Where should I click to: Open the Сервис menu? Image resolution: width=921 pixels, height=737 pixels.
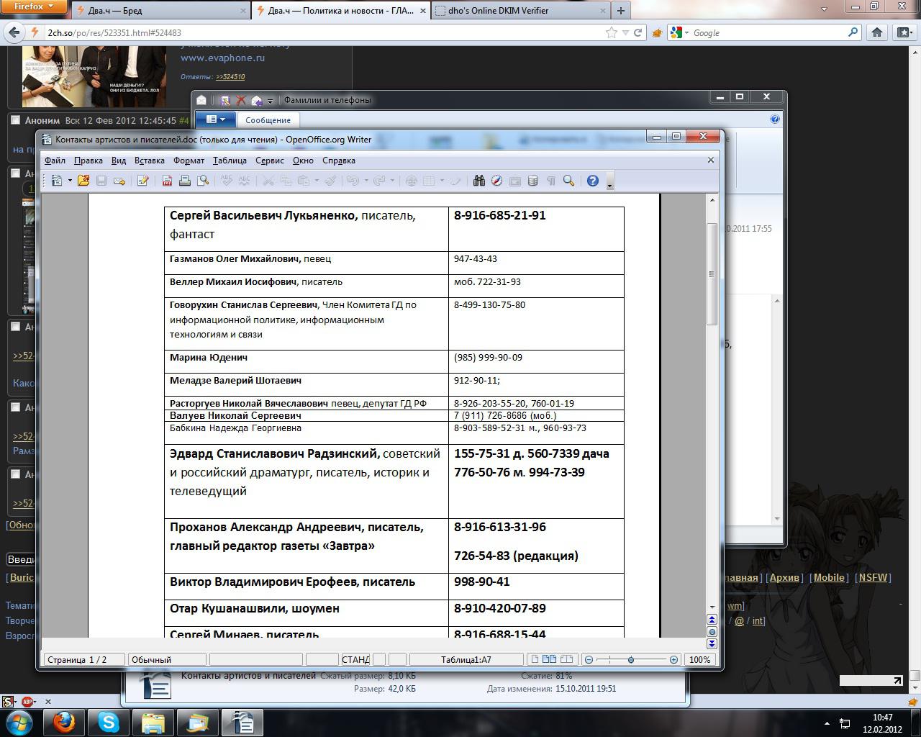click(269, 160)
